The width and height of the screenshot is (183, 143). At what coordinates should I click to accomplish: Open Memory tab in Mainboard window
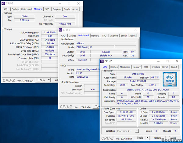coord(95,36)
